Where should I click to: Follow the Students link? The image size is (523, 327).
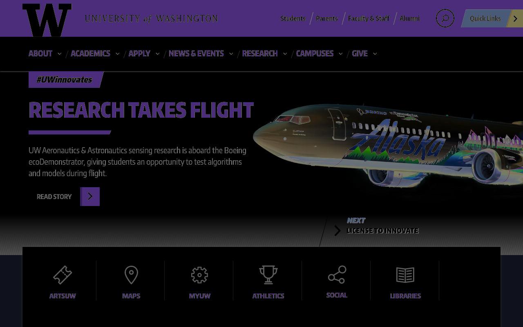(x=293, y=18)
